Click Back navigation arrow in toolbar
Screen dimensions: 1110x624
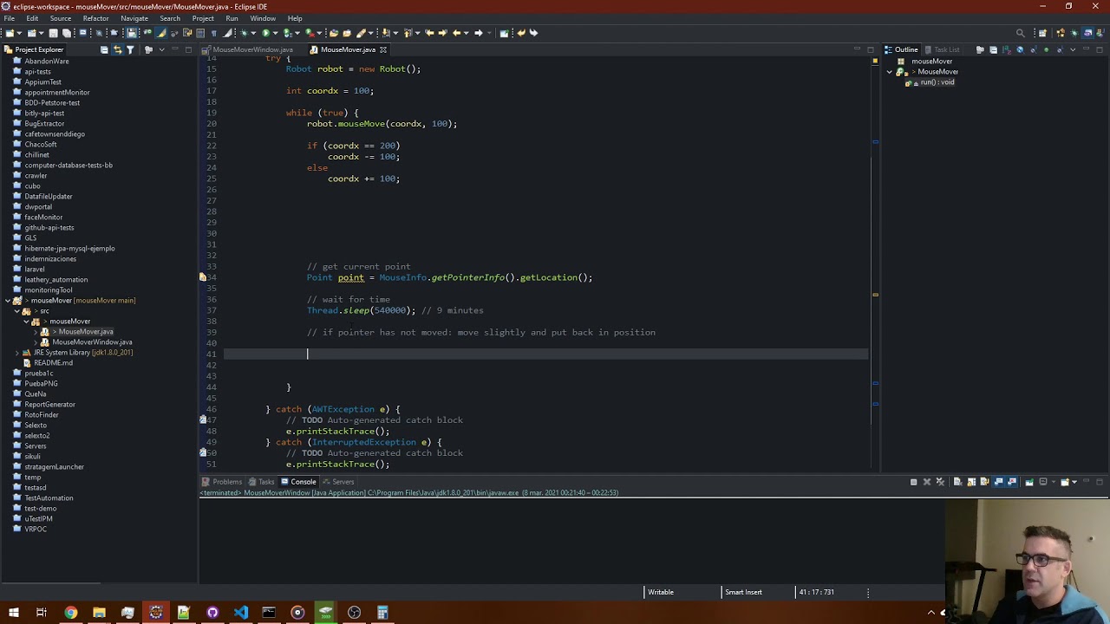[456, 33]
